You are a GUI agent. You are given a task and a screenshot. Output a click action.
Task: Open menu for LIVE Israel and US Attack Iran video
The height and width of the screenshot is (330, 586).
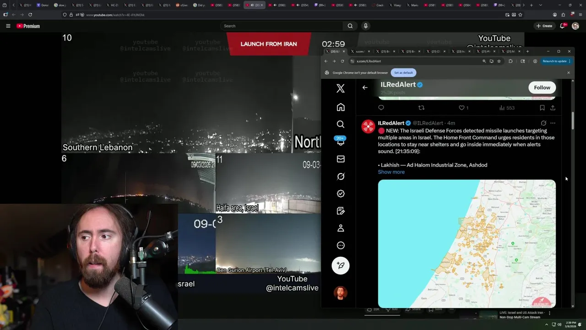click(x=550, y=313)
